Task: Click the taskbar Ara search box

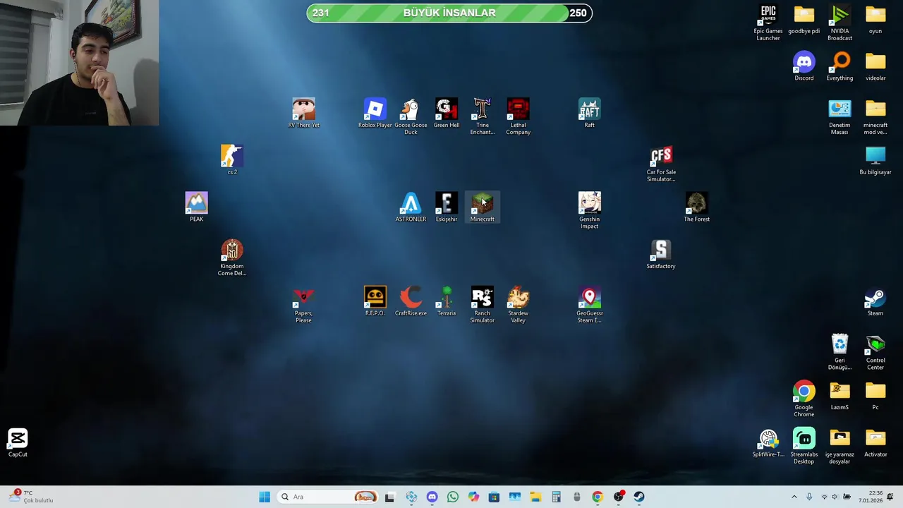Action: pos(327,497)
